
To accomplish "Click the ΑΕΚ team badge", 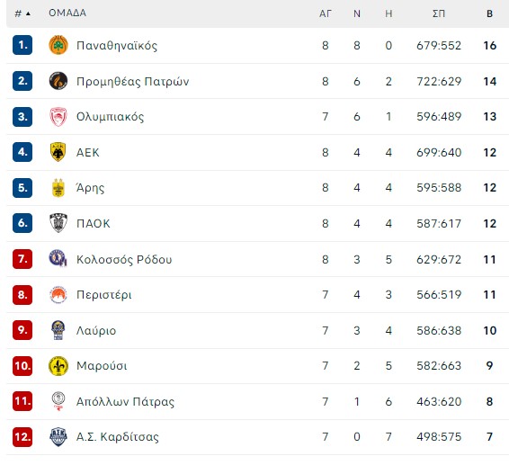I will click(x=58, y=152).
